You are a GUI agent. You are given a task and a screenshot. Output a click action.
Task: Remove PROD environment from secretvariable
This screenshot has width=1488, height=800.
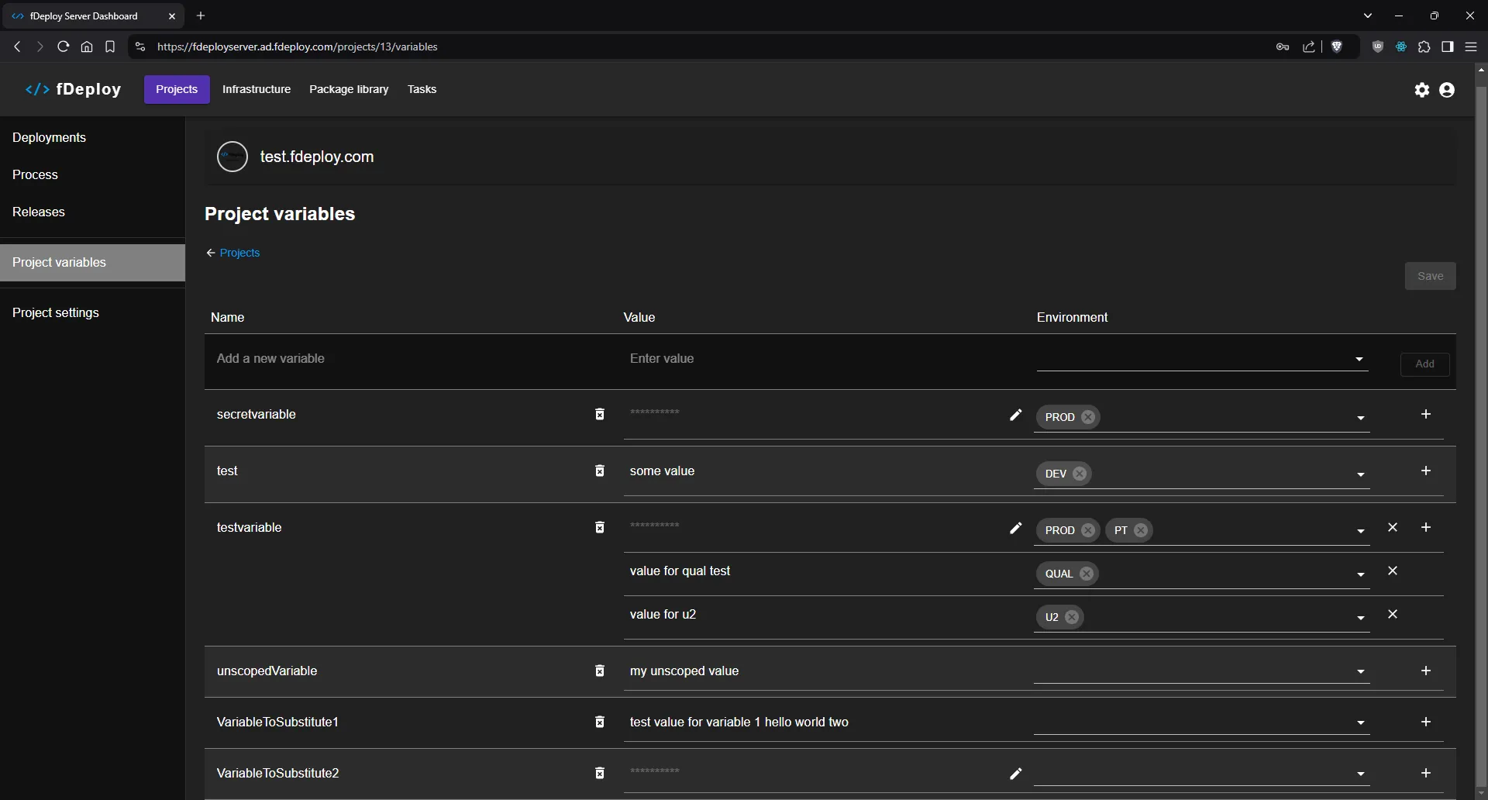[1089, 417]
